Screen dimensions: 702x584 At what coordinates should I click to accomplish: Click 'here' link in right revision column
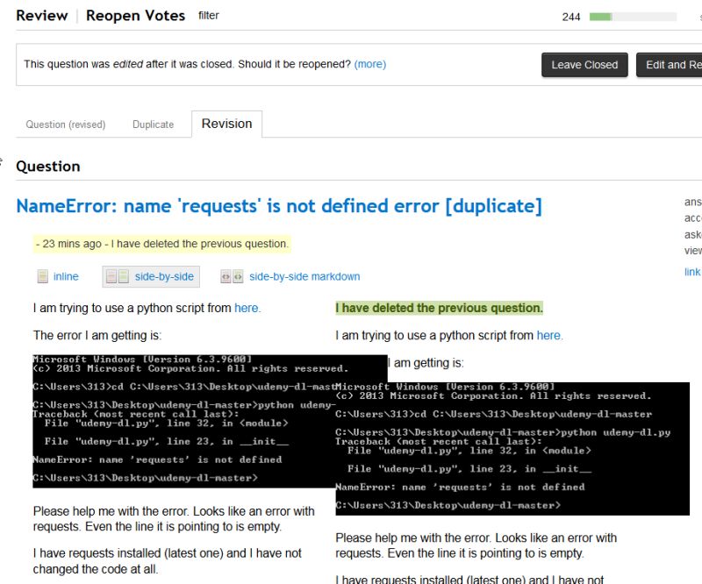pos(548,335)
